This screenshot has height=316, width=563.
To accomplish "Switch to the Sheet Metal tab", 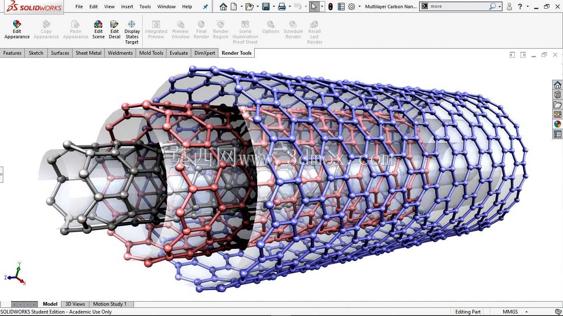I will (x=89, y=53).
